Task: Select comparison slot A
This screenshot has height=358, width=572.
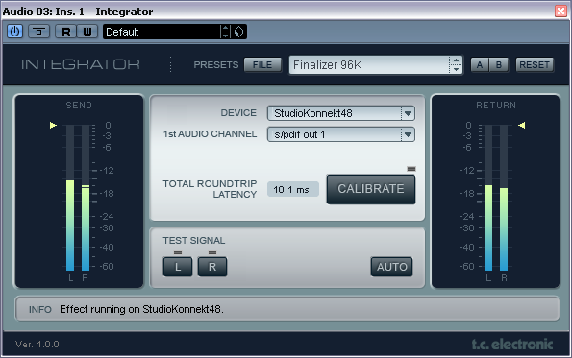Action: [x=480, y=65]
